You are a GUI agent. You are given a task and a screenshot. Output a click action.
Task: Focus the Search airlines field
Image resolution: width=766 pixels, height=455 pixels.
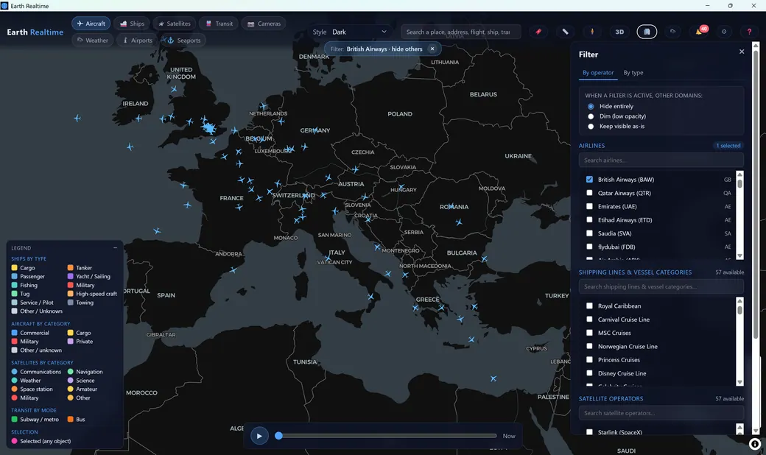click(661, 160)
